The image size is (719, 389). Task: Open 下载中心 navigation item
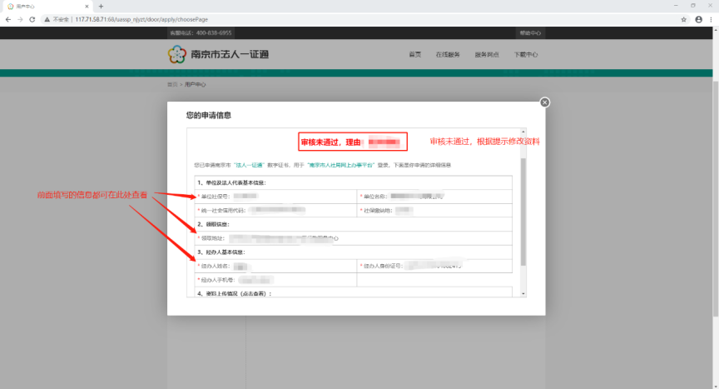pyautogui.click(x=526, y=55)
